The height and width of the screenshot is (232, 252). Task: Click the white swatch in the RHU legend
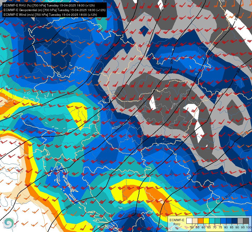(x=189, y=221)
